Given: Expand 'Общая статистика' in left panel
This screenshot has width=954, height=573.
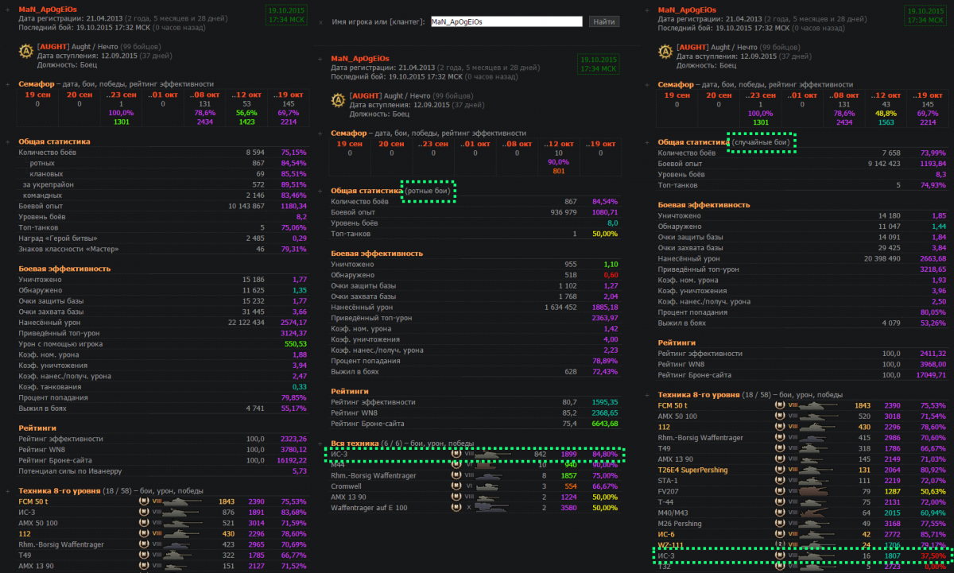Looking at the screenshot, I should [x=10, y=141].
